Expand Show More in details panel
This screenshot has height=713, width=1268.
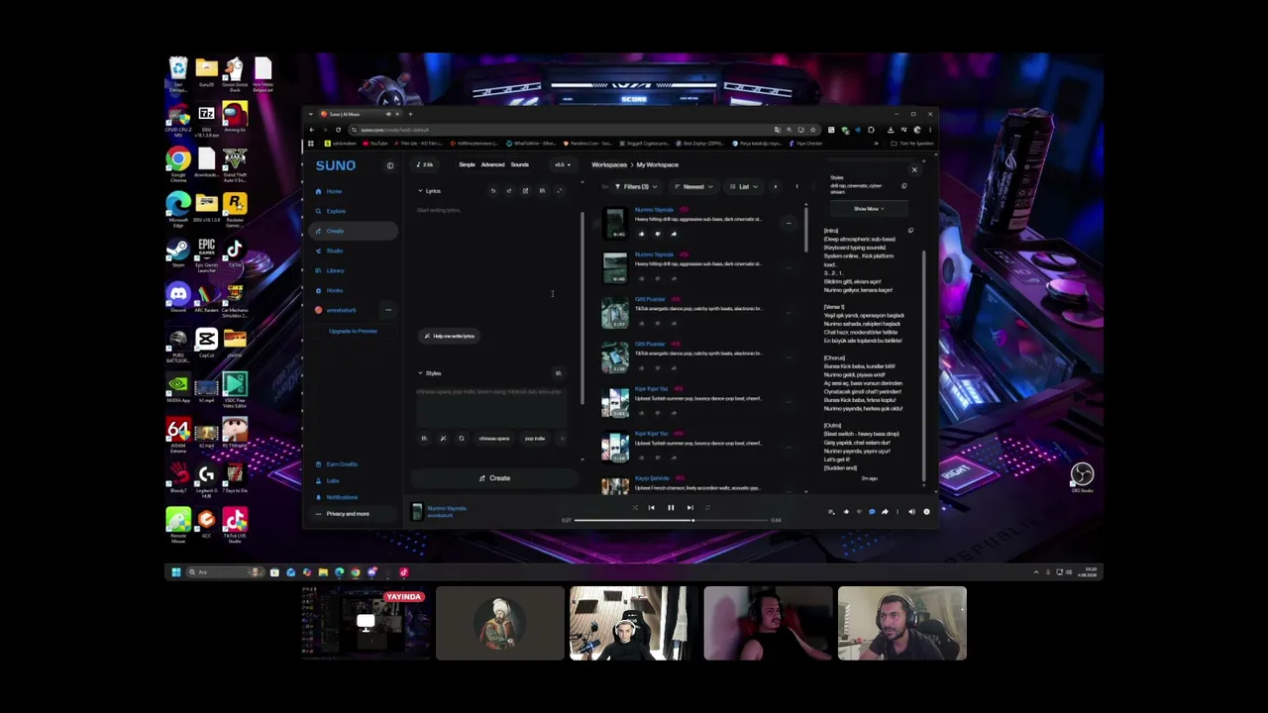[867, 209]
